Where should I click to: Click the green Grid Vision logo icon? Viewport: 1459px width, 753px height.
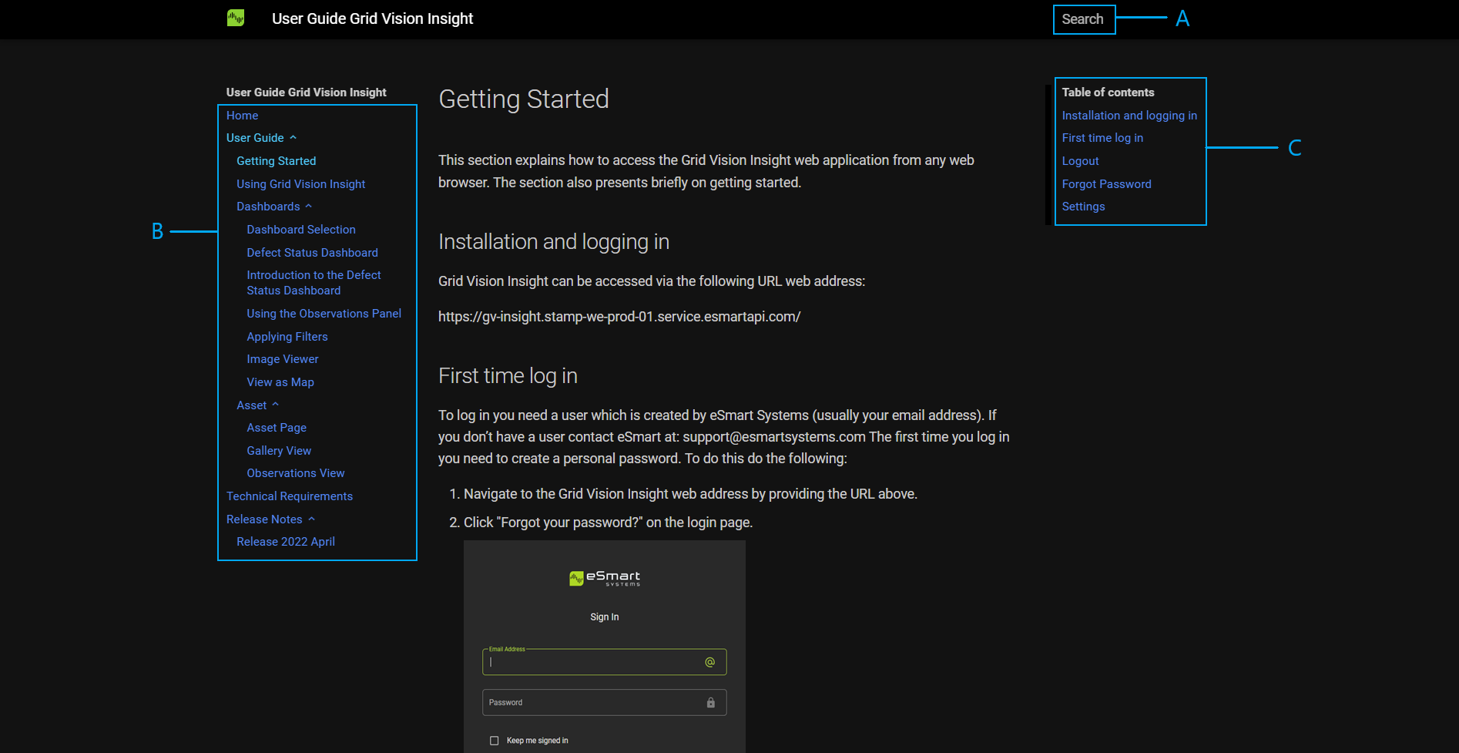236,18
